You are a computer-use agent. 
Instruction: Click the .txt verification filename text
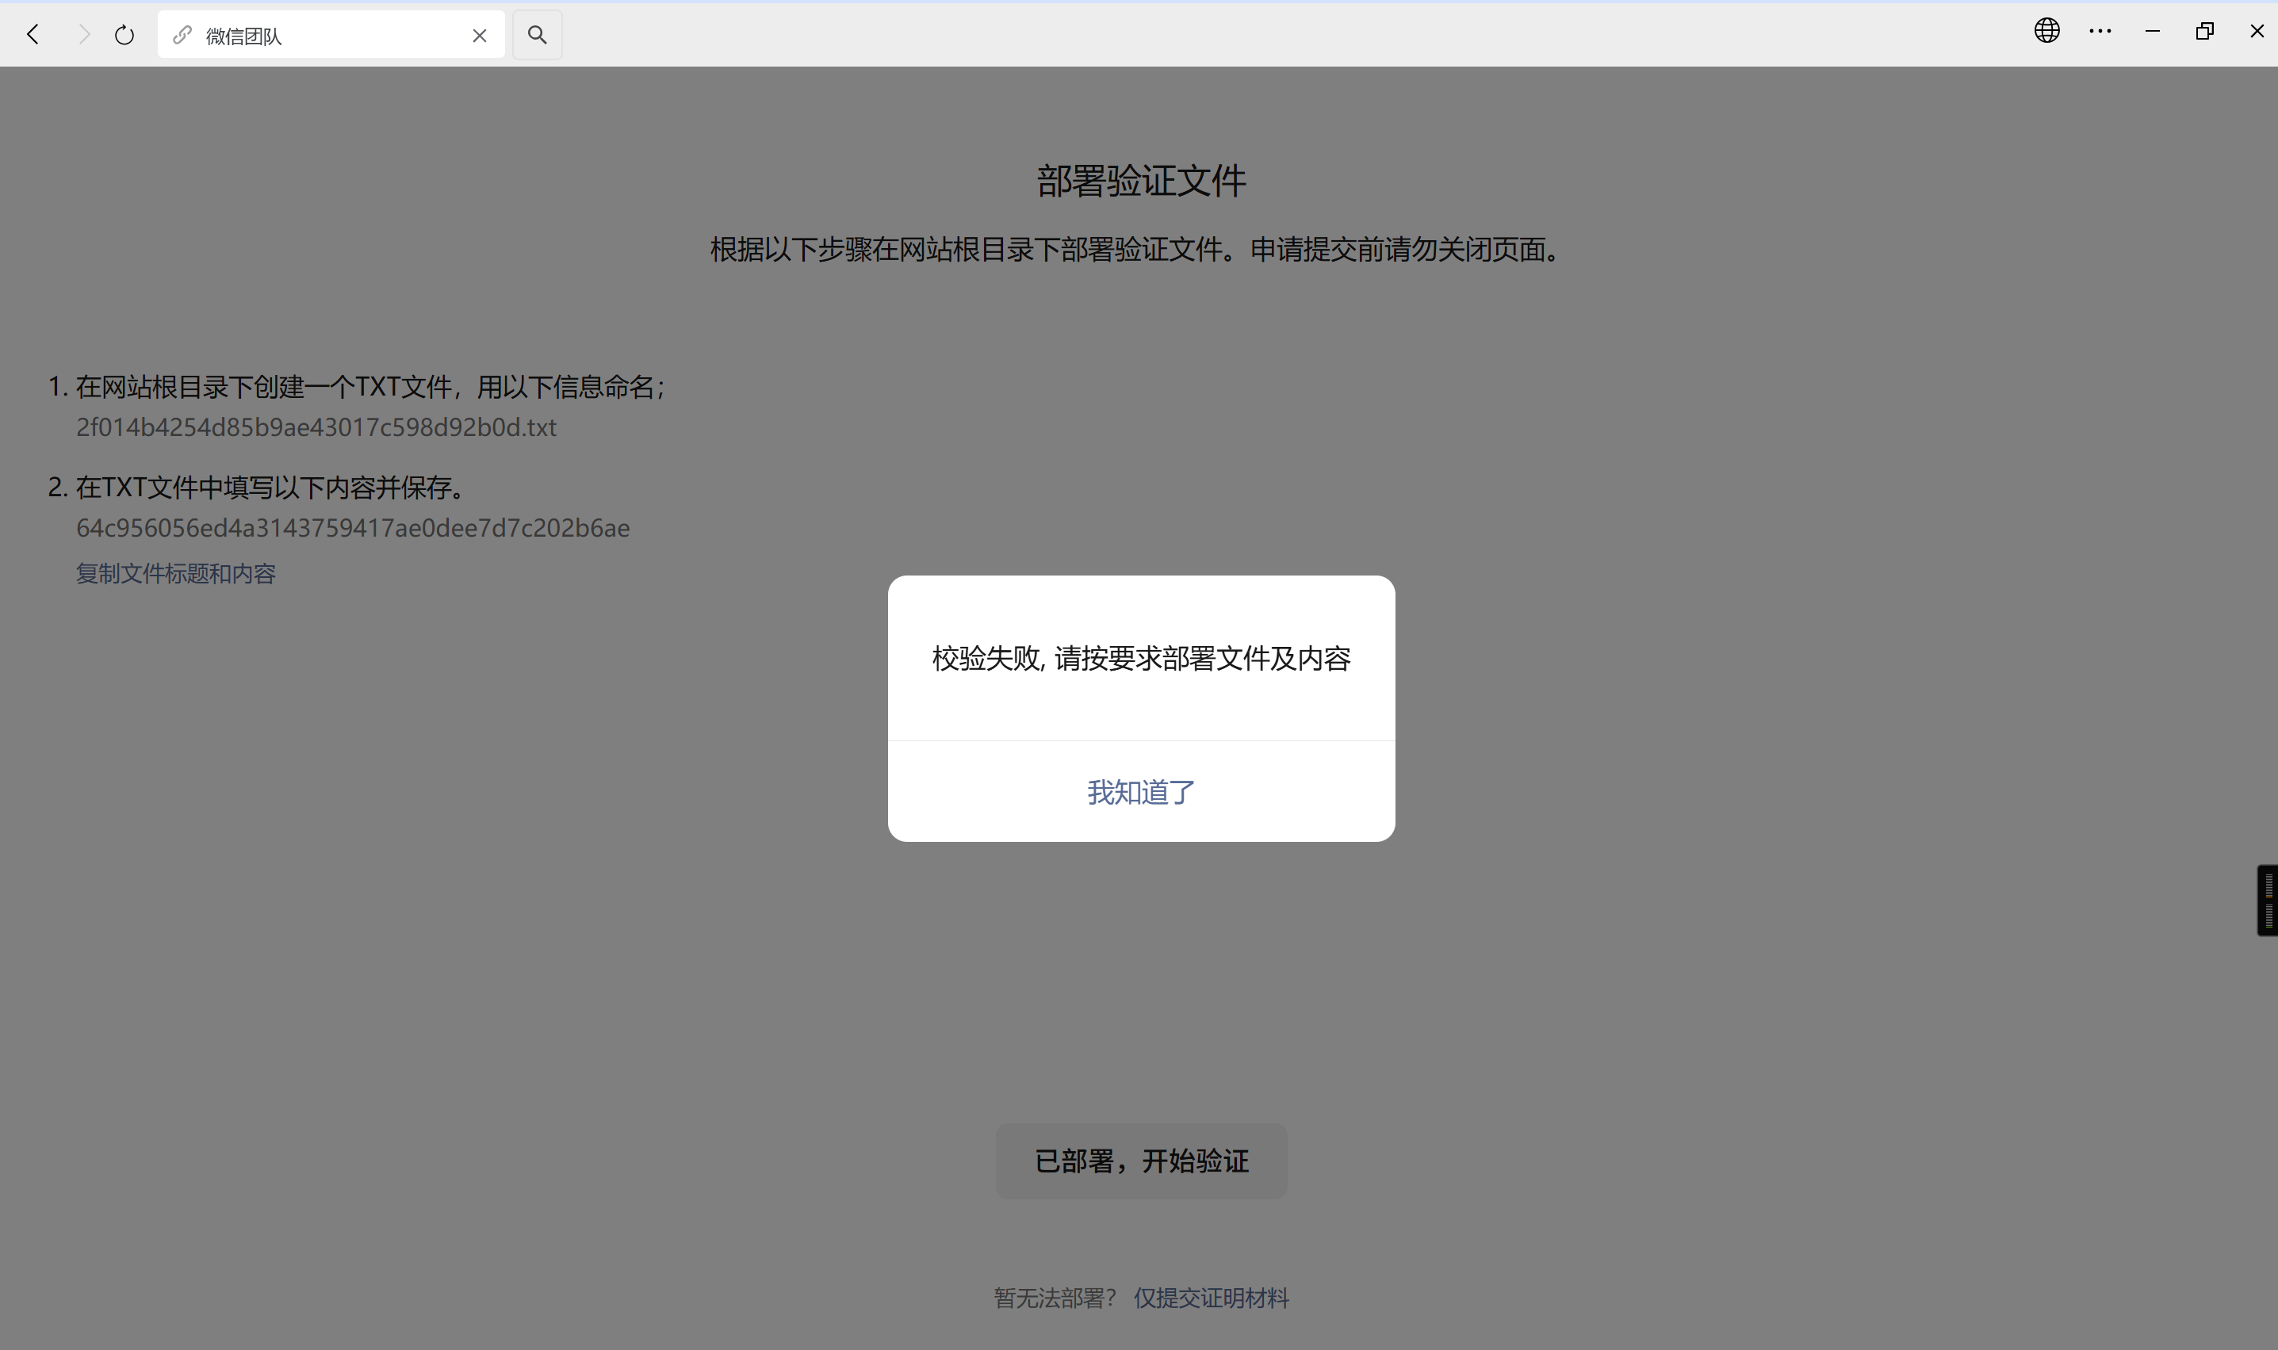tap(316, 426)
